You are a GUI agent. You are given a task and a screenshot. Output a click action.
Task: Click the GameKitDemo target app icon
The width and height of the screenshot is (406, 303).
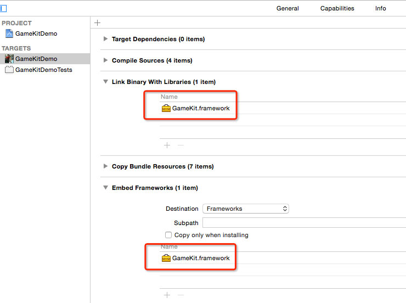[x=9, y=59]
